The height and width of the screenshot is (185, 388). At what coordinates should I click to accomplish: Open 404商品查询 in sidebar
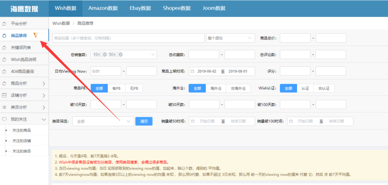point(24,71)
